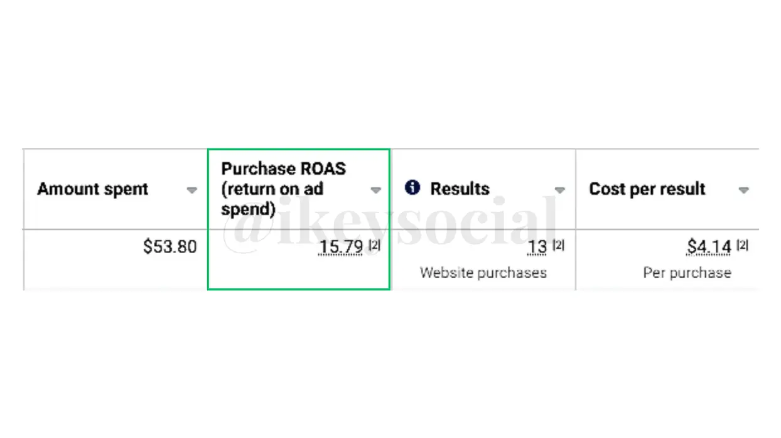Select the Purchase ROAS header text

pyautogui.click(x=283, y=189)
